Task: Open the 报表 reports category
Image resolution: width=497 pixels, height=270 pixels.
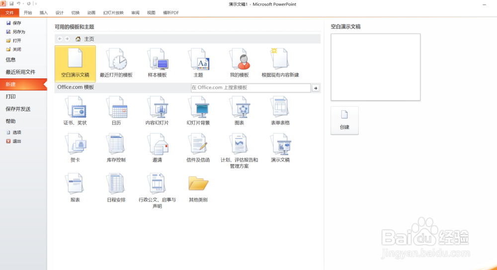Action: [x=75, y=188]
